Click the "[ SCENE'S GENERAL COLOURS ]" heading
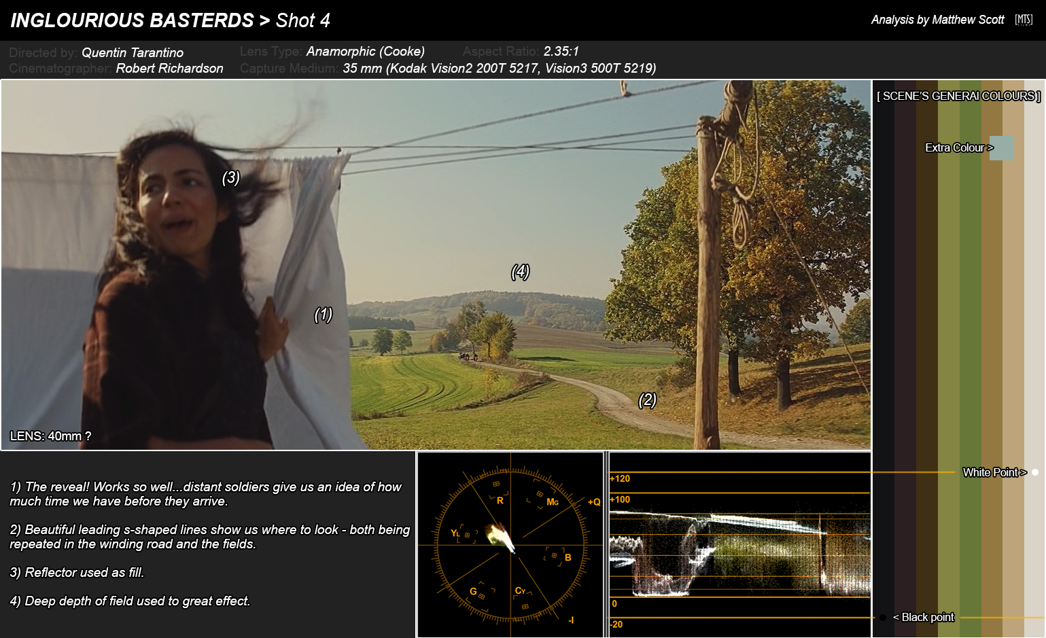 coord(958,96)
